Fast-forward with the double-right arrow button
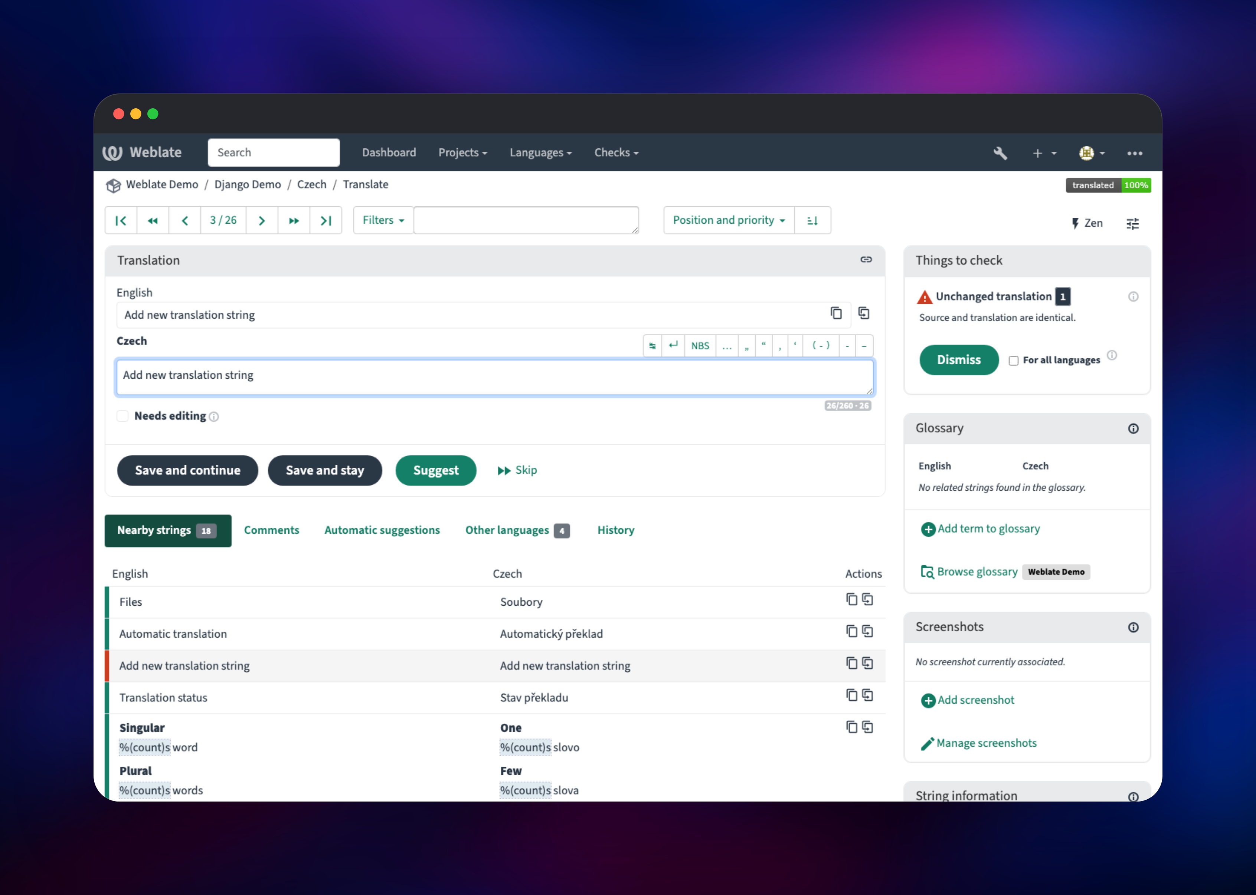This screenshot has height=895, width=1256. point(294,220)
